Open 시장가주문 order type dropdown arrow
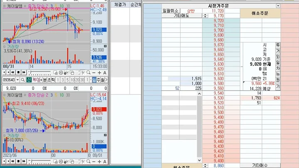 tap(278, 6)
